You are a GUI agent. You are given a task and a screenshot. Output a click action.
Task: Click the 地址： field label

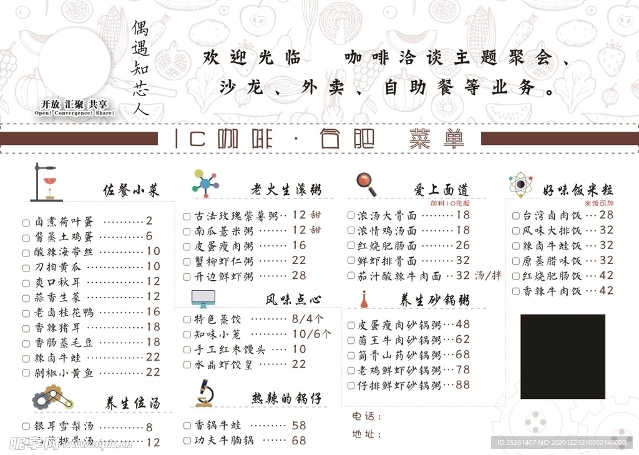(367, 434)
